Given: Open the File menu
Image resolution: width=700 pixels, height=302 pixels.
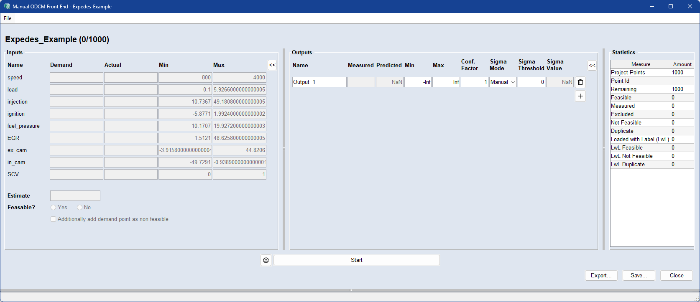Looking at the screenshot, I should coord(8,18).
